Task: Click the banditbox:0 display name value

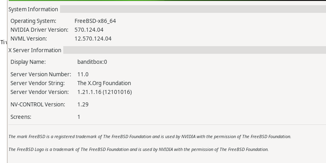Action: (92, 62)
